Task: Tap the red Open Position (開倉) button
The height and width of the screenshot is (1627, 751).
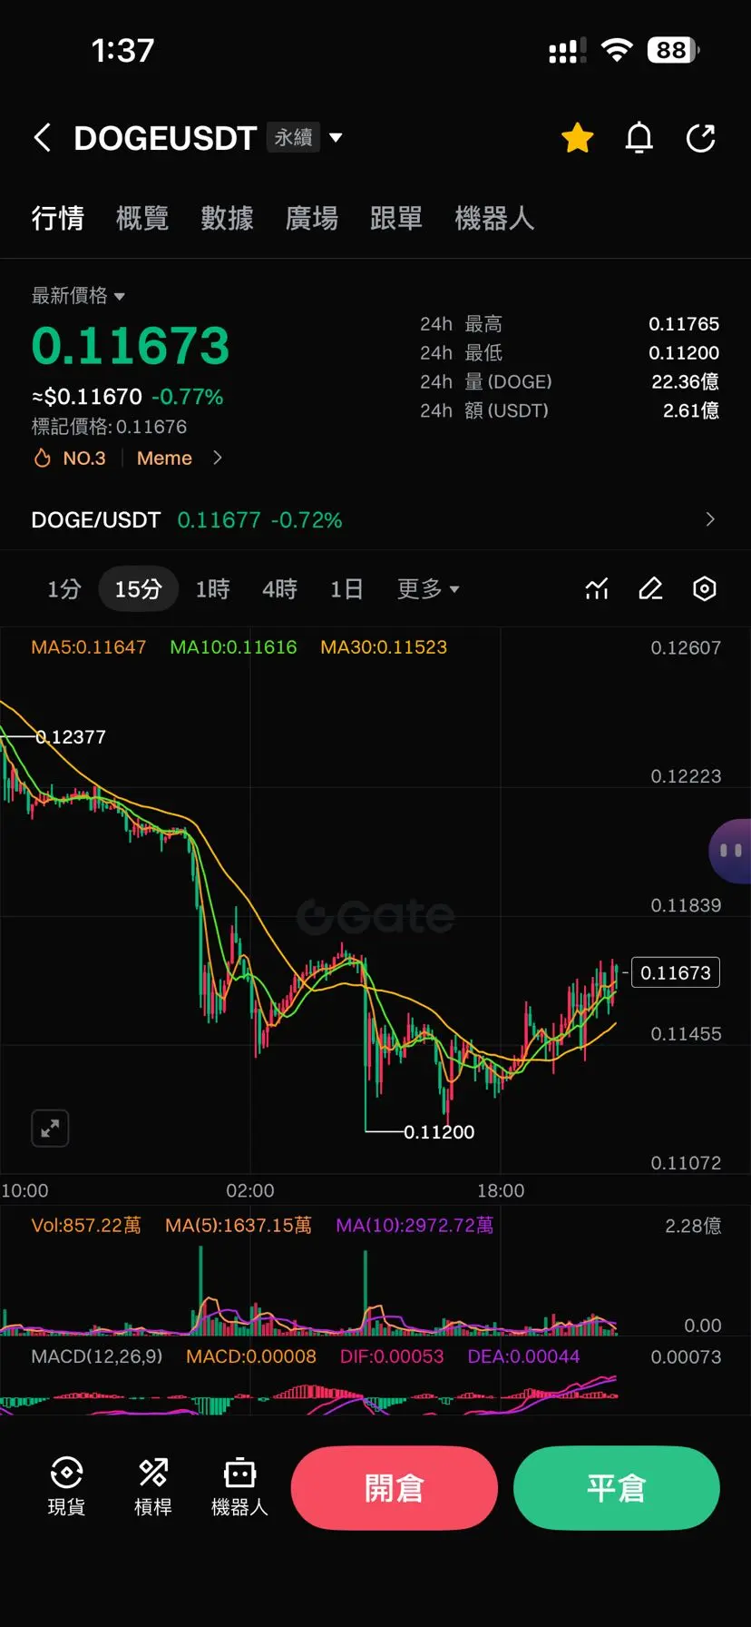Action: tap(395, 1488)
